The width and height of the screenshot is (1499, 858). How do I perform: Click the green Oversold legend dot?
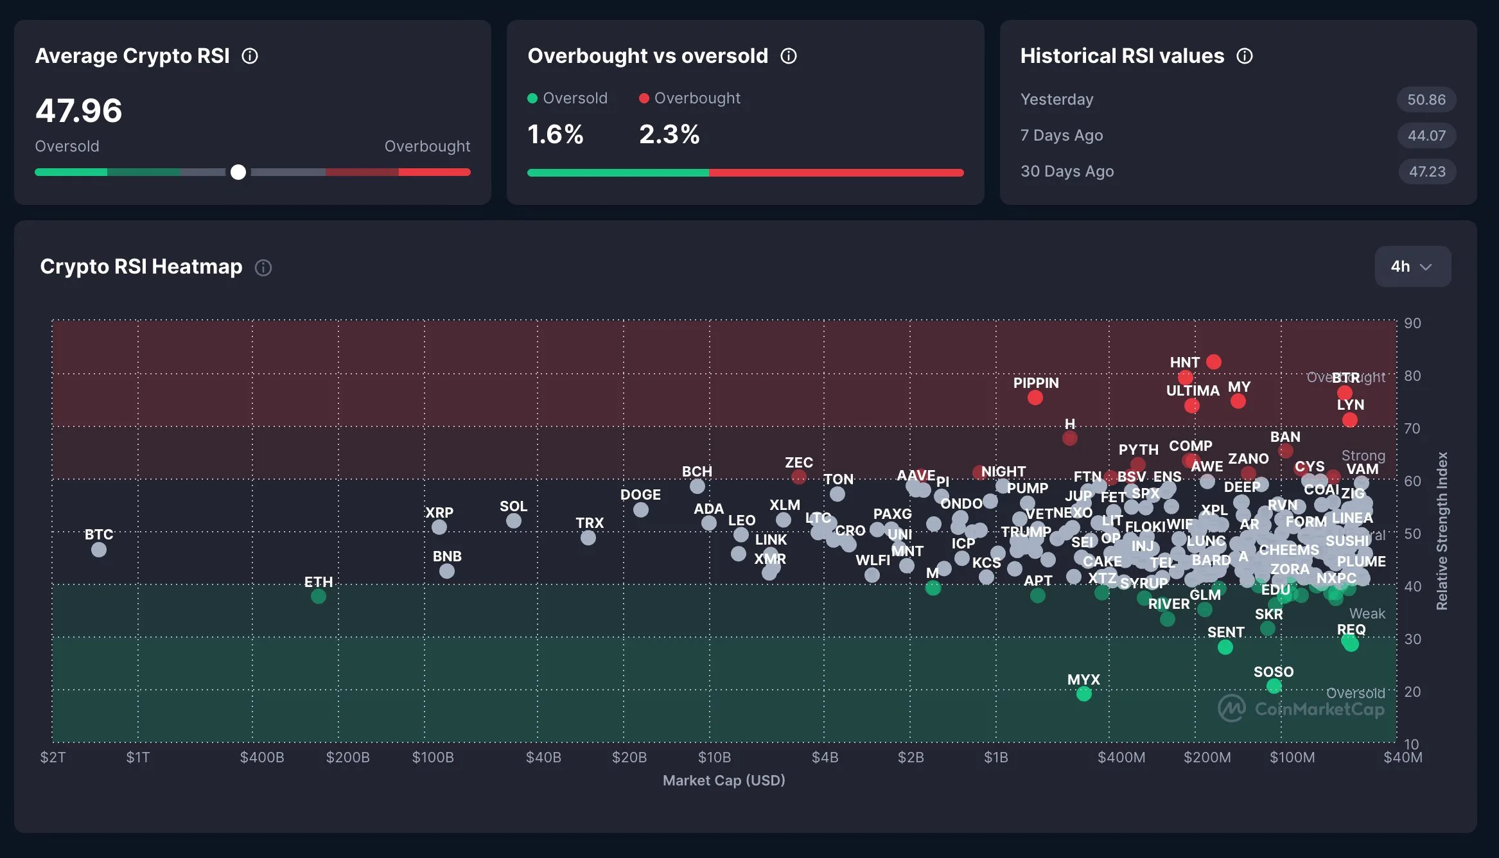tap(532, 98)
